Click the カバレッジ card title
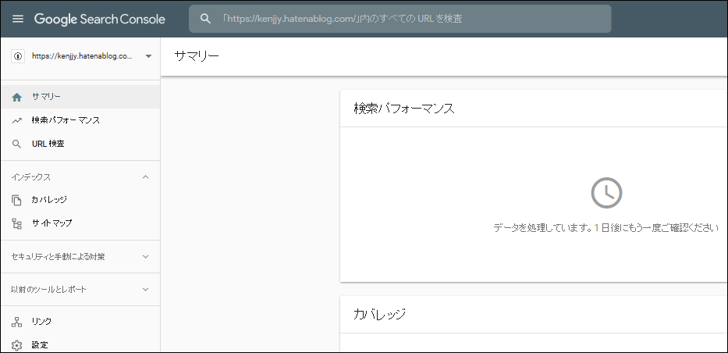 [x=380, y=314]
